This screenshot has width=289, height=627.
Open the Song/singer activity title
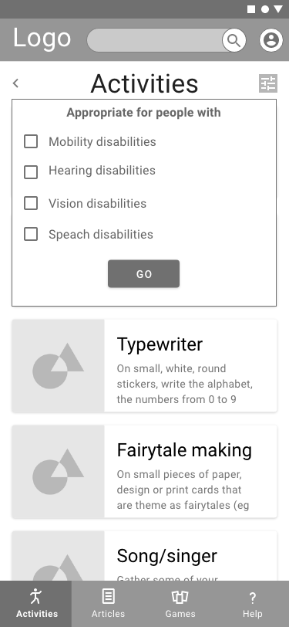click(167, 556)
